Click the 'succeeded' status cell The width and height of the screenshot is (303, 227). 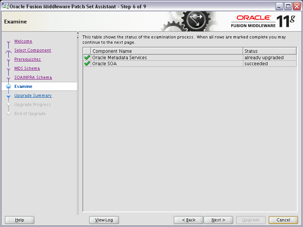[270, 63]
